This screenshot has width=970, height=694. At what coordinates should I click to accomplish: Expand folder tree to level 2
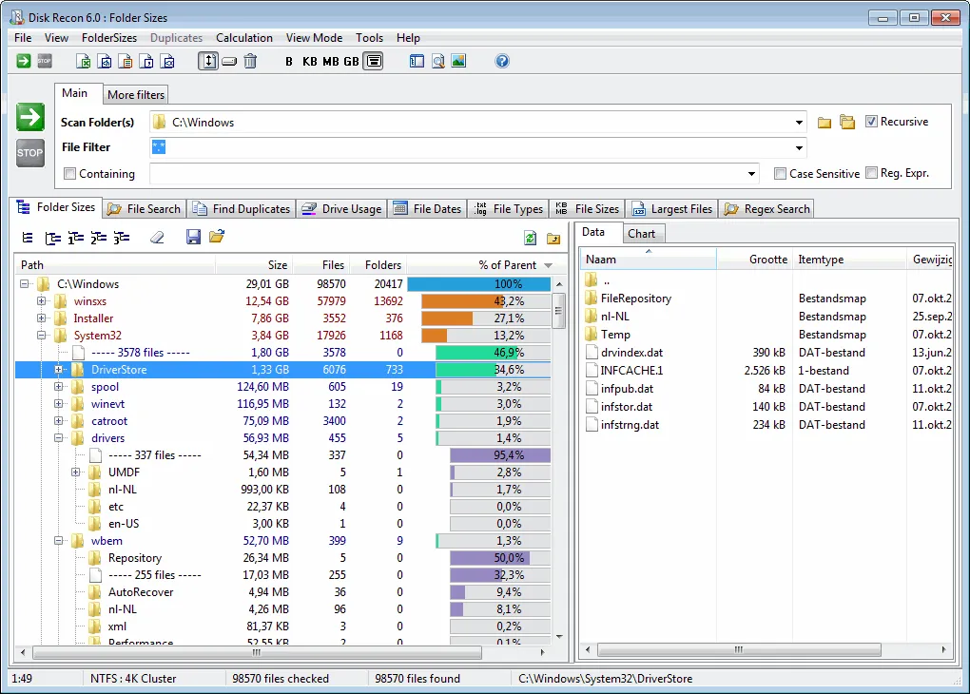tap(98, 237)
